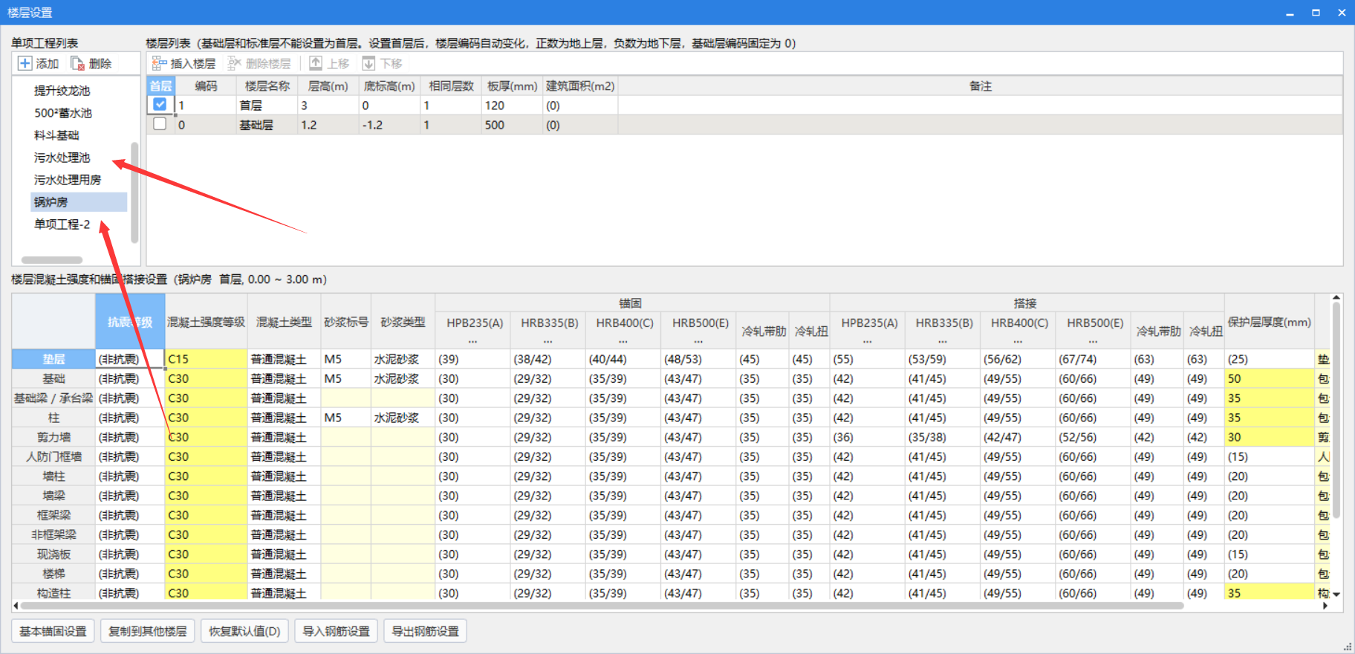The width and height of the screenshot is (1355, 654).
Task: Click the 抗震等级 column header
Action: 130,322
